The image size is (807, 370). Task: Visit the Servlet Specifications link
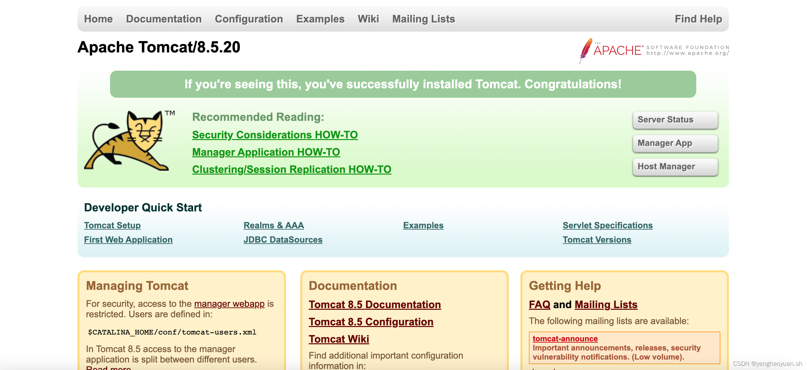[x=607, y=225]
